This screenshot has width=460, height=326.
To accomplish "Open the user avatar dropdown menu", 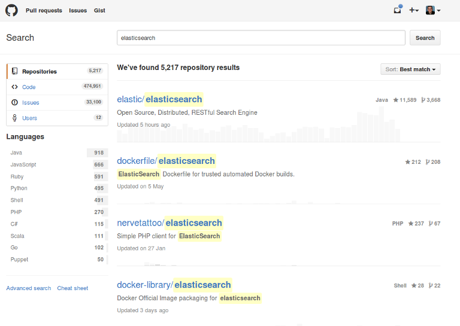I will [433, 10].
